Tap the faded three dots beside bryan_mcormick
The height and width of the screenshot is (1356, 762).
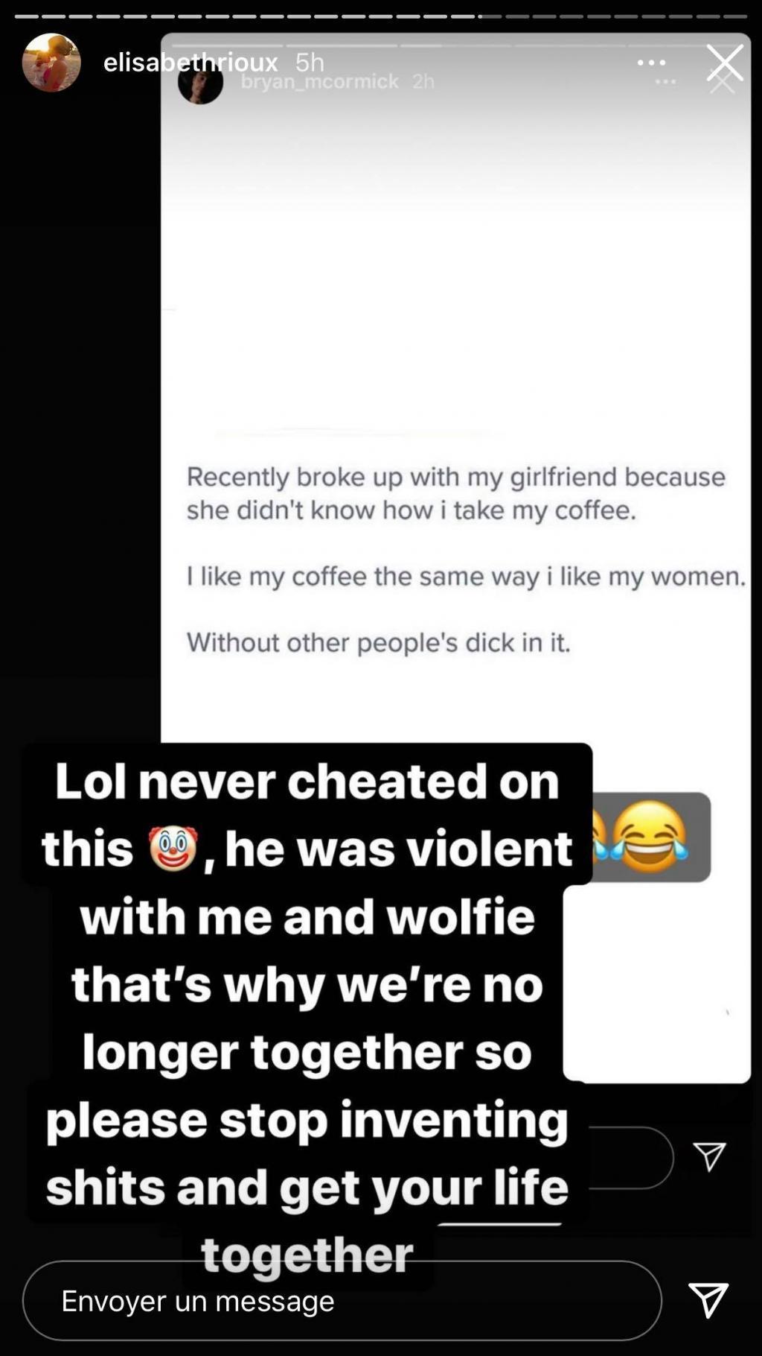665,82
